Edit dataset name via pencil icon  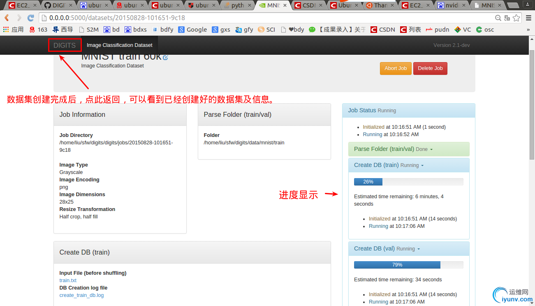pos(165,58)
